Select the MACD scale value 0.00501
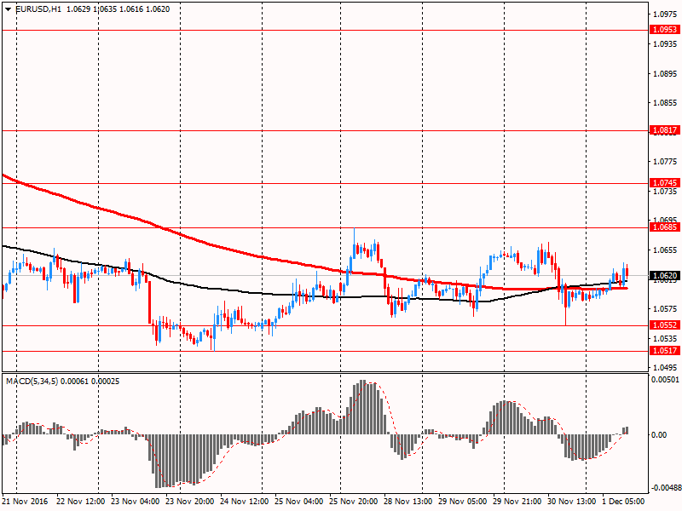This screenshot has height=511, width=682. click(665, 380)
